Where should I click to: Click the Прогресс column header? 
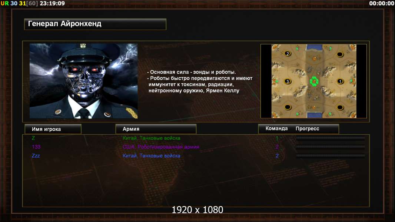click(307, 128)
